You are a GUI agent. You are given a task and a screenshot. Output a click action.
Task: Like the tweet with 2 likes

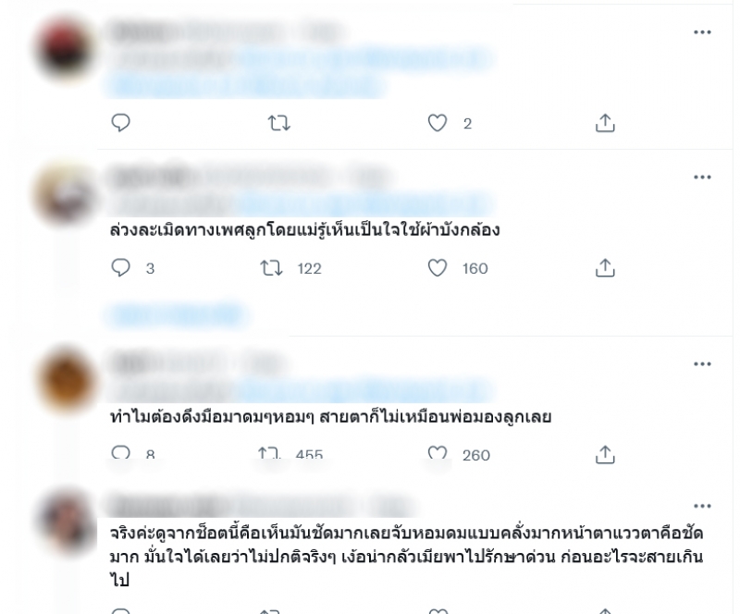[x=437, y=123]
